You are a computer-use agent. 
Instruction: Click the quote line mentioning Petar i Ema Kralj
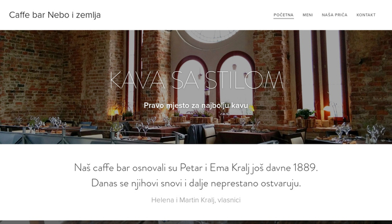coord(196,168)
